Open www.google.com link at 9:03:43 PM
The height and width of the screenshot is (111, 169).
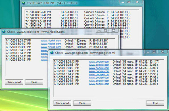point(99,62)
